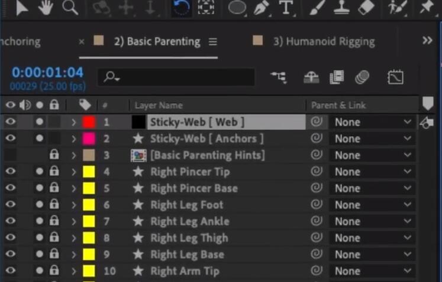Image resolution: width=442 pixels, height=282 pixels.
Task: Unlock the Right Pincer Tip layer
Action: pos(54,171)
